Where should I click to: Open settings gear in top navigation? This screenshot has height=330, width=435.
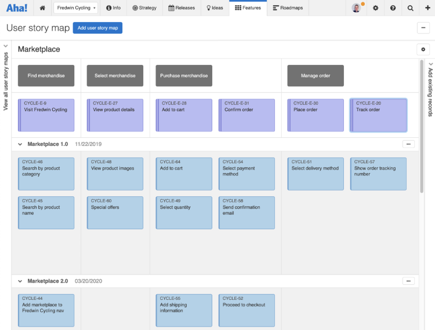[376, 8]
